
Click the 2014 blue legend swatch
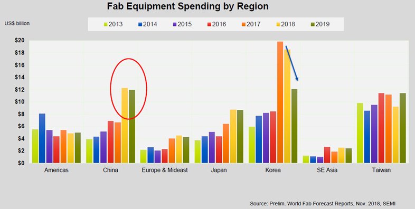coord(140,24)
